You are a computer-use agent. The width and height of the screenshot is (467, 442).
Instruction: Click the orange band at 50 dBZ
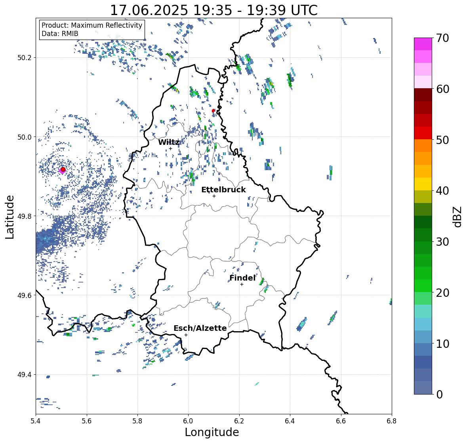pos(423,146)
